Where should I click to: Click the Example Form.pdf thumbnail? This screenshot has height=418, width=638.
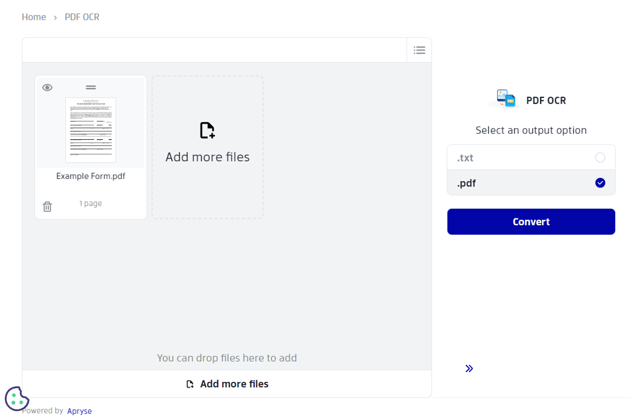[90, 130]
